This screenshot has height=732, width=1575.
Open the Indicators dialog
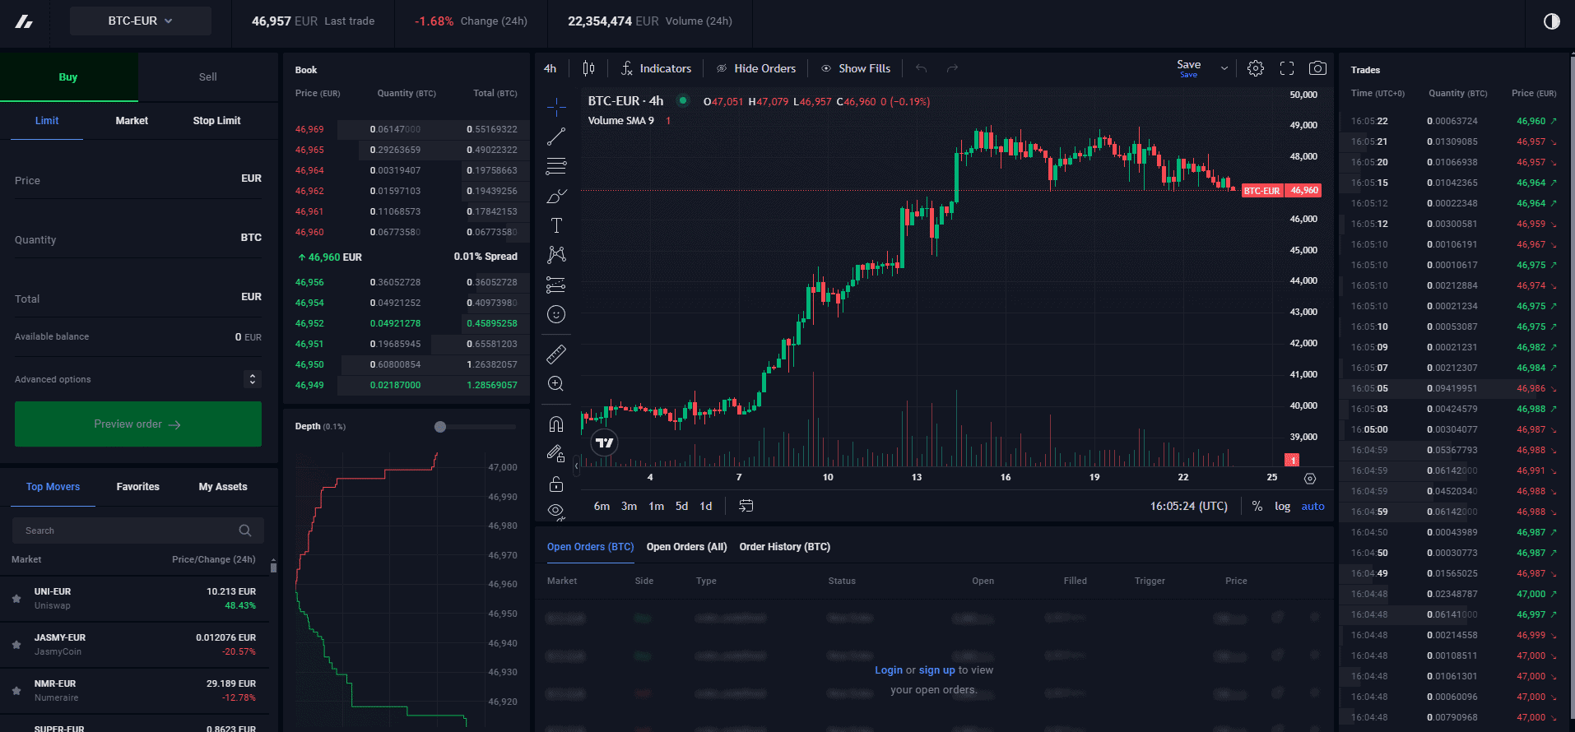tap(656, 68)
